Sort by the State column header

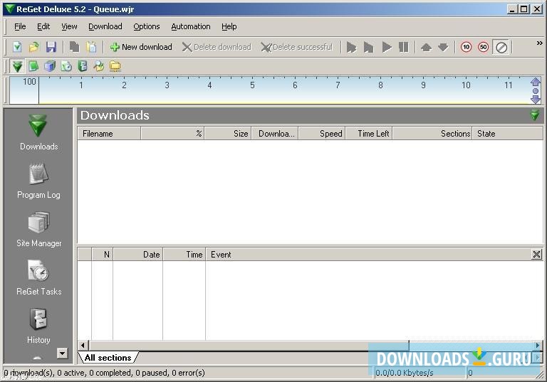point(508,134)
